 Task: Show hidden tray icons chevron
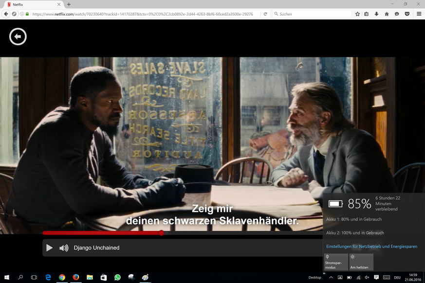coord(331,278)
